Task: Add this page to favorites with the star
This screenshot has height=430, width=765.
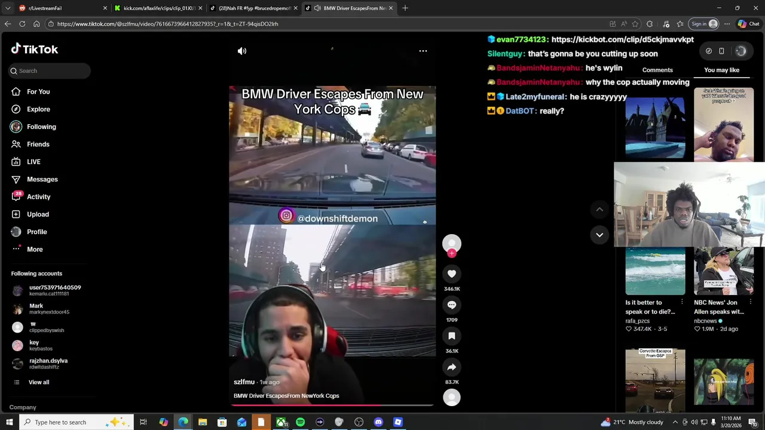Action: pos(635,24)
